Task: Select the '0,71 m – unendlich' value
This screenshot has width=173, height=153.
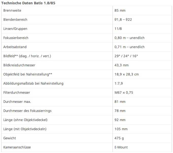Action: [x=130, y=47]
